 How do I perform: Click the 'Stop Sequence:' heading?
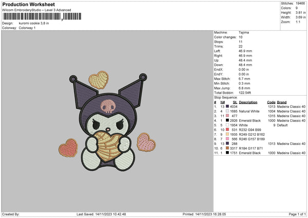(x=226, y=98)
